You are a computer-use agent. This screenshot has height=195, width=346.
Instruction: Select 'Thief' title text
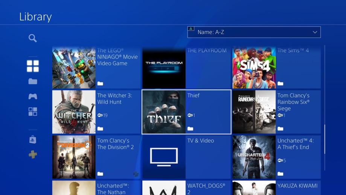click(193, 95)
